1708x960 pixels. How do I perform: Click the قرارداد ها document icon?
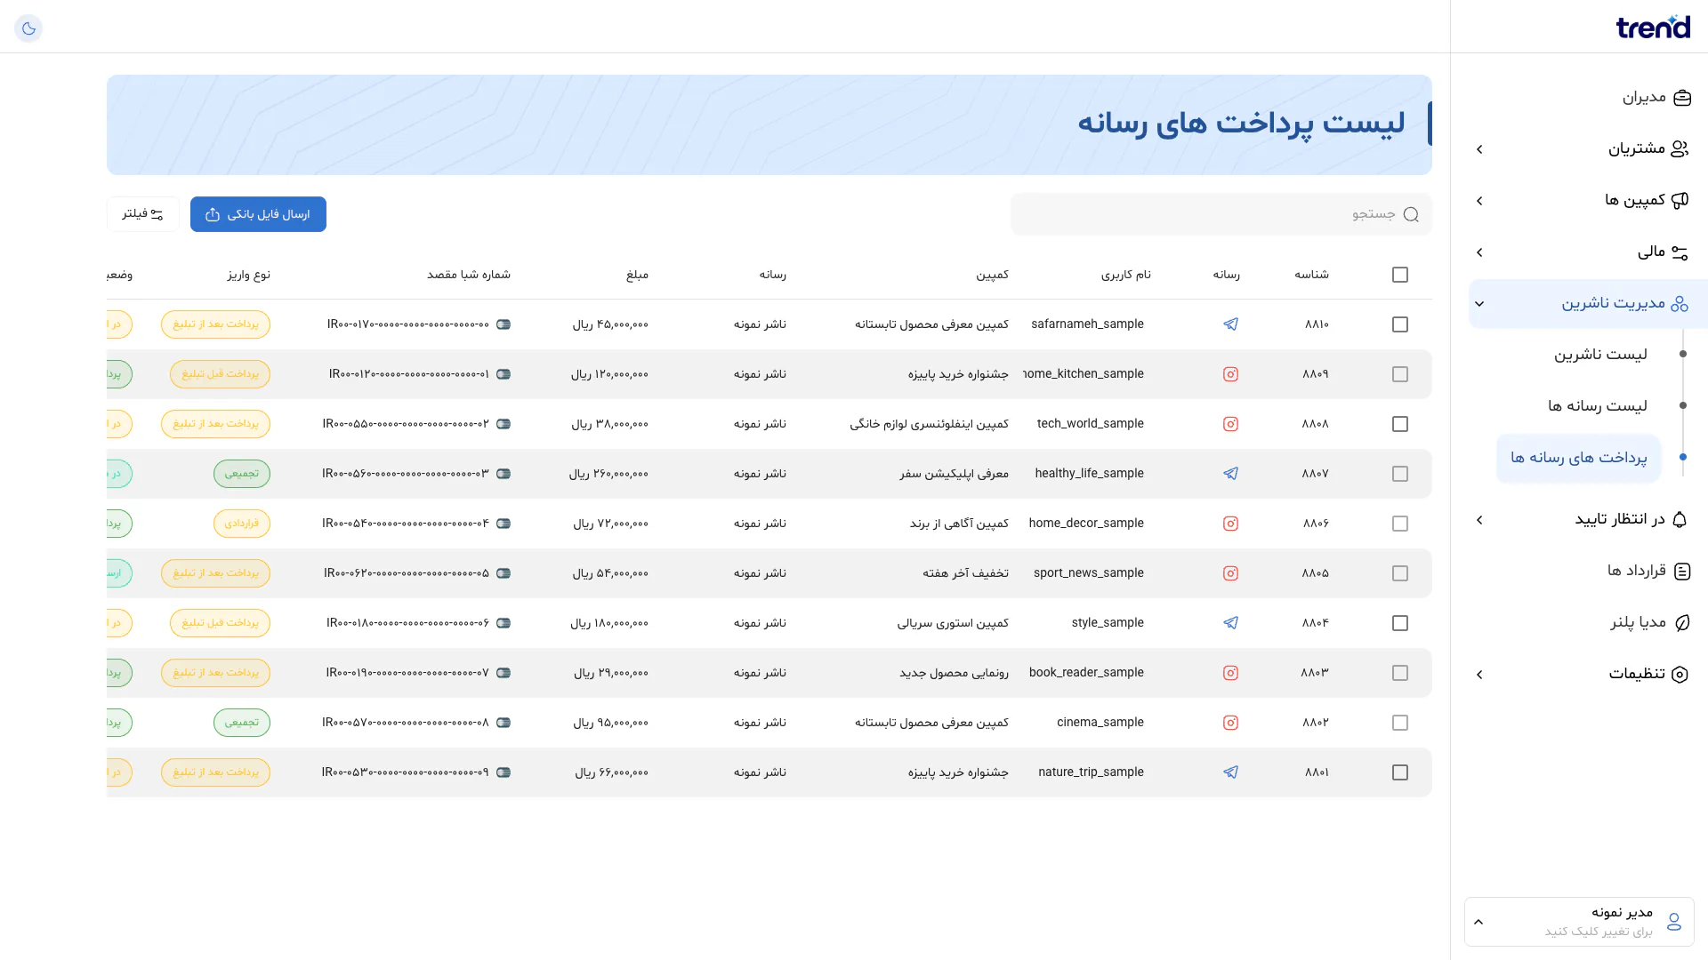(x=1681, y=571)
